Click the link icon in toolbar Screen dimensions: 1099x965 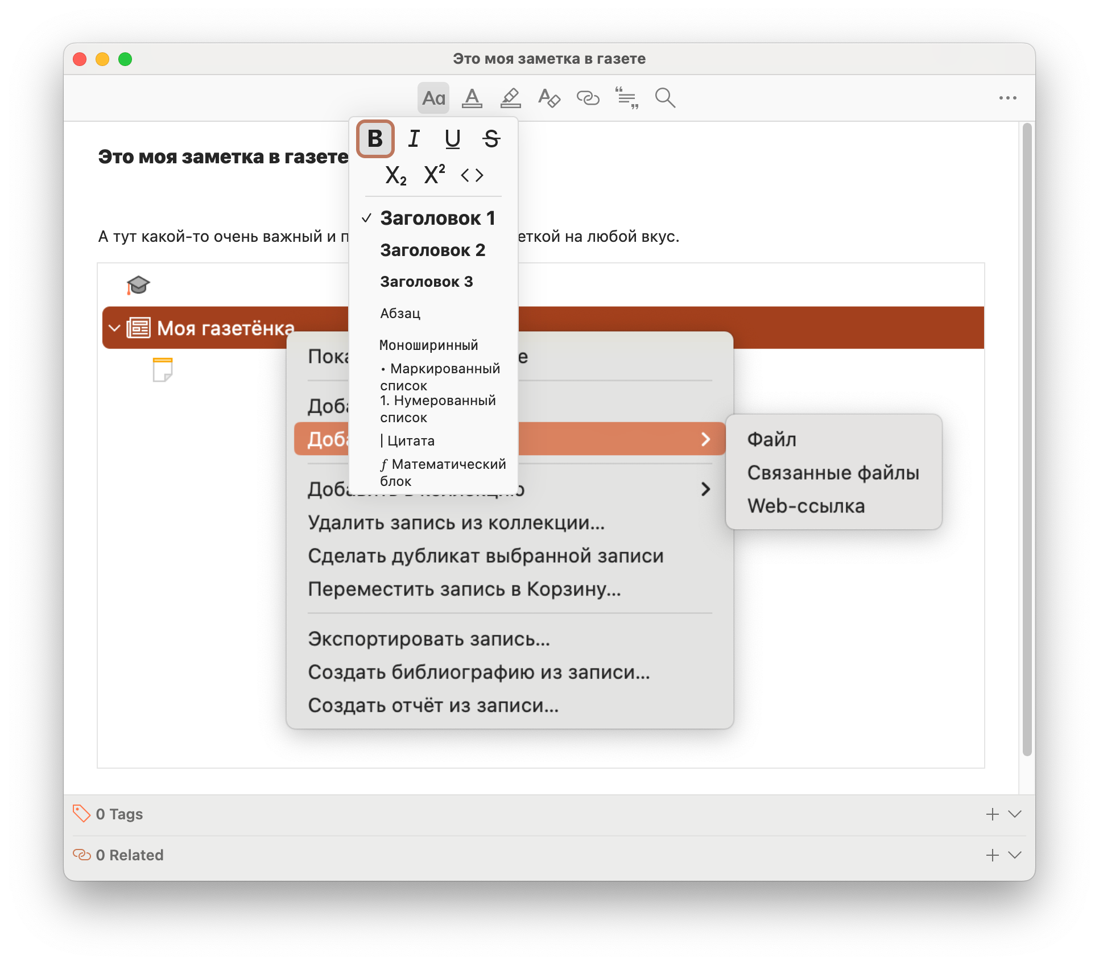tap(588, 98)
